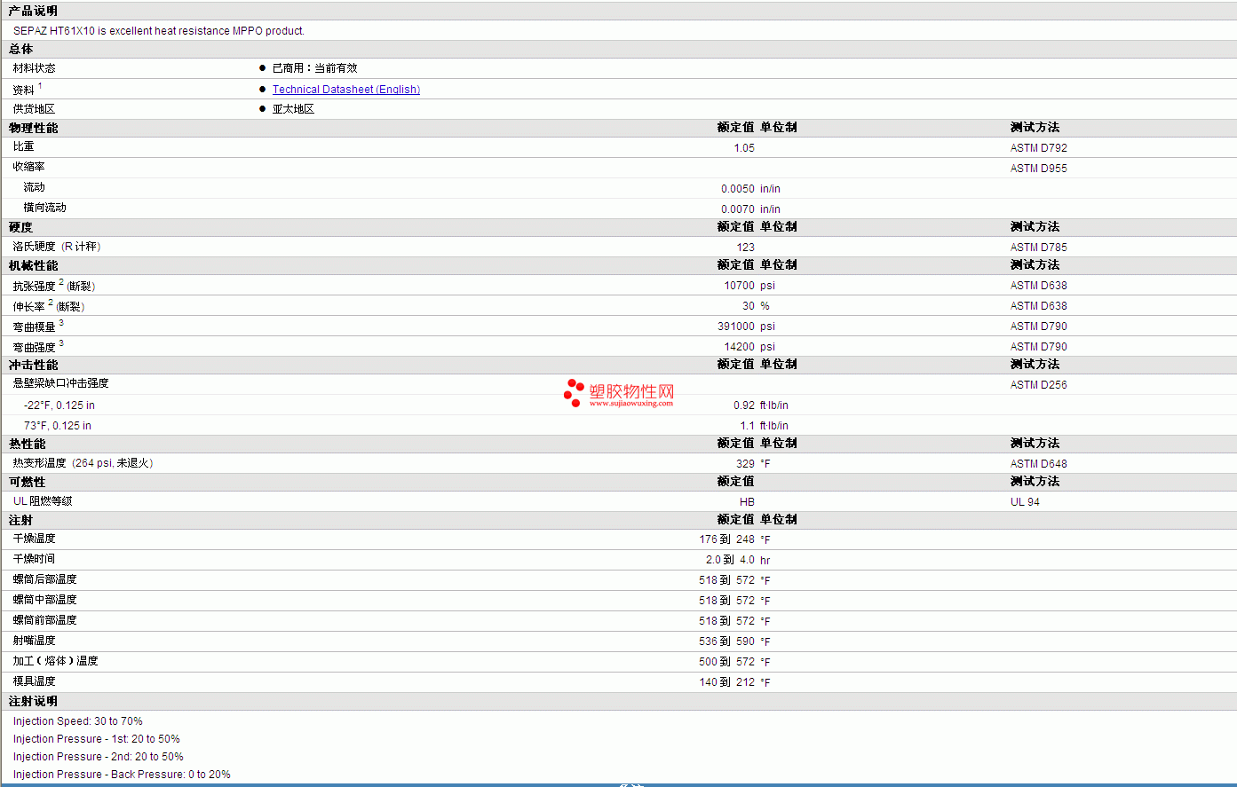This screenshot has height=787, width=1237.
Task: Select ASTM D790 in the 弯曲模量 row
Action: click(1039, 327)
